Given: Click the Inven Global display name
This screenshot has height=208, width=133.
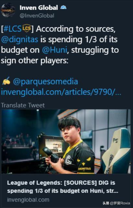Looking at the screenshot, I should (x=39, y=7).
